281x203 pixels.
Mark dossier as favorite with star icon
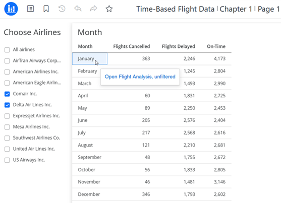pos(109,9)
